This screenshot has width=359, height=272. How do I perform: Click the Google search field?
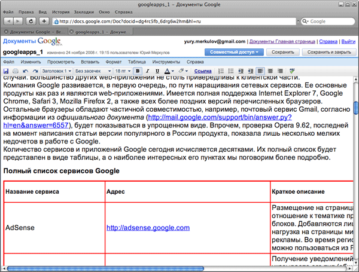(x=328, y=22)
